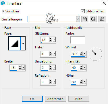108x104 pixels.
Task: Expand the Vorschau preview section
Action: coord(3,11)
